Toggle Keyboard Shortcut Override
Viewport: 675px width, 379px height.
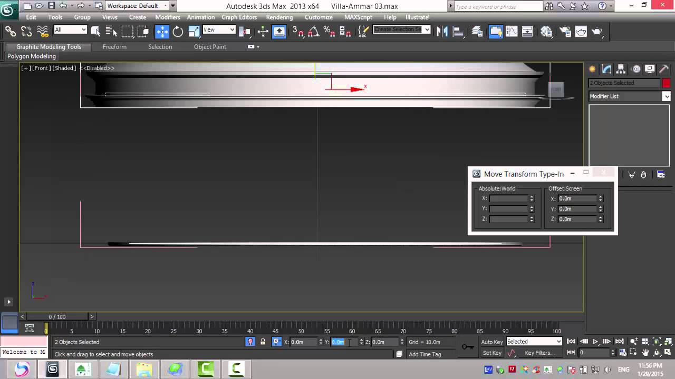click(x=279, y=32)
